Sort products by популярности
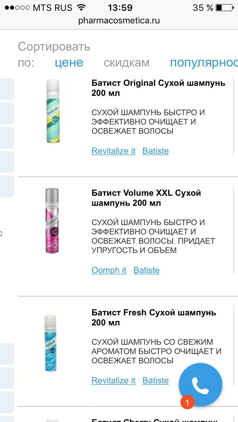 pos(204,62)
